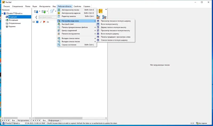Click the icon next to Автопросмотр писем
The height and width of the screenshot is (126, 213).
pyautogui.click(x=59, y=10)
